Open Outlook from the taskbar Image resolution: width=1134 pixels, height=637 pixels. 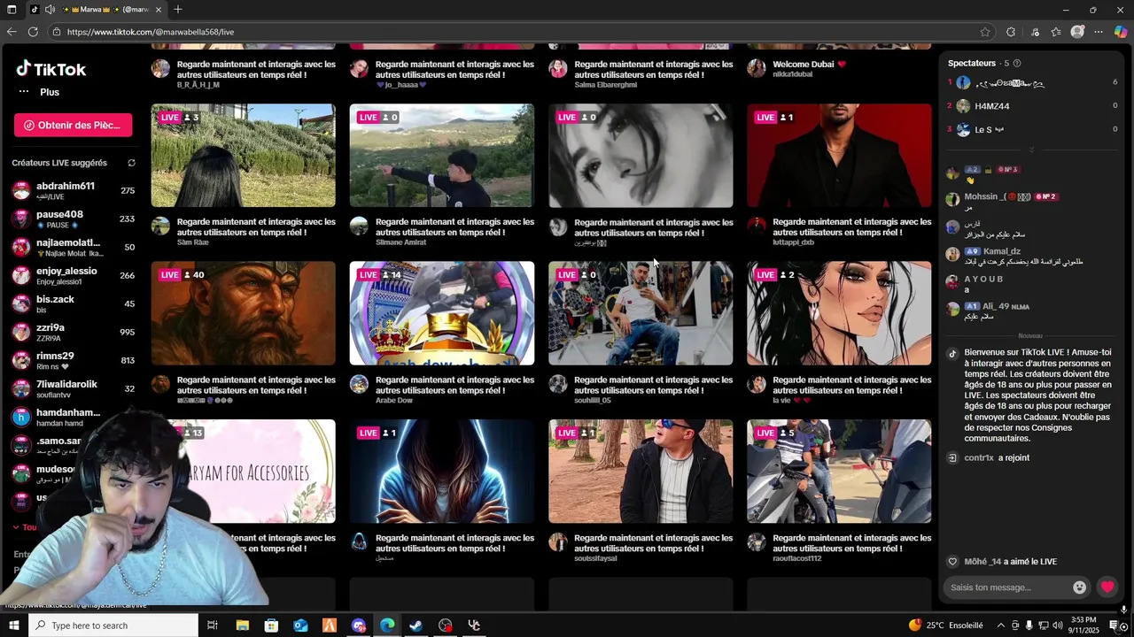pyautogui.click(x=300, y=625)
